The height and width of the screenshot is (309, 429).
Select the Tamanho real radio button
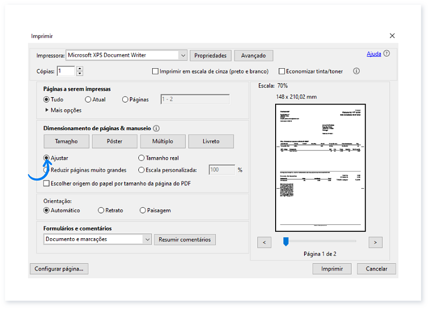141,158
